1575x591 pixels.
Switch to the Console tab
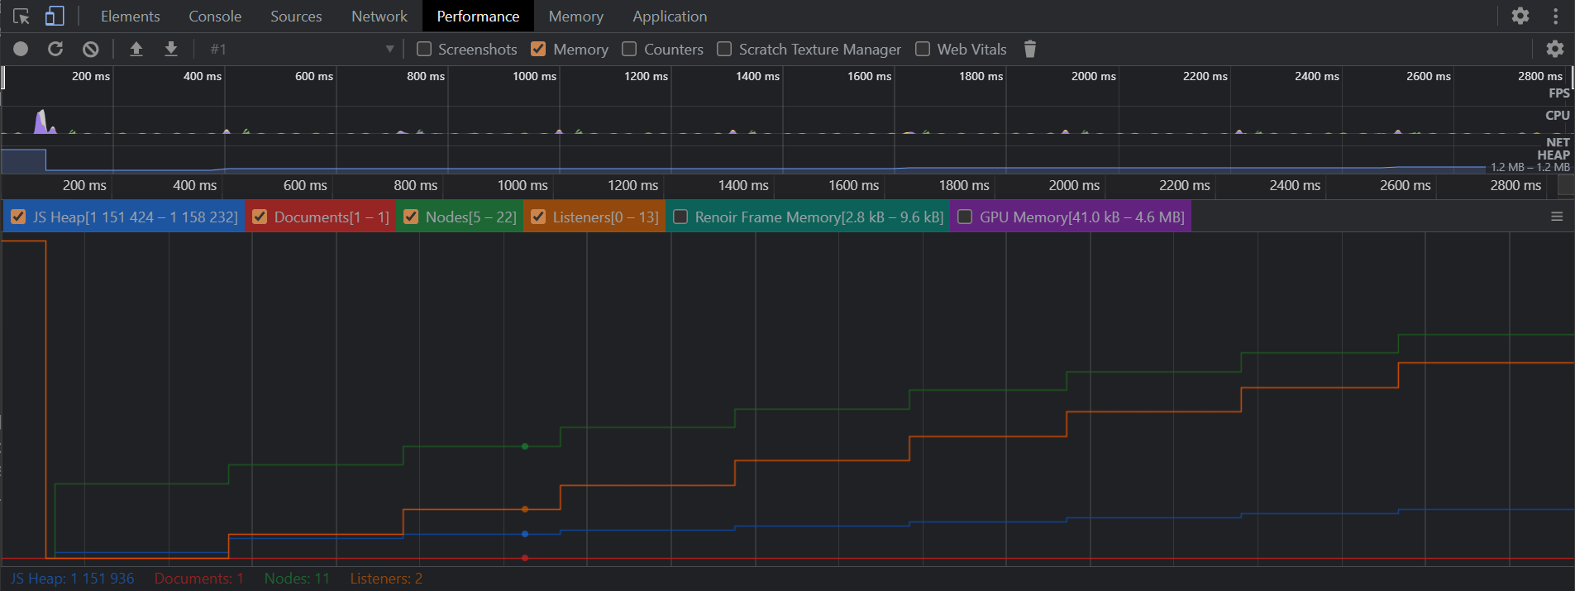click(x=215, y=17)
